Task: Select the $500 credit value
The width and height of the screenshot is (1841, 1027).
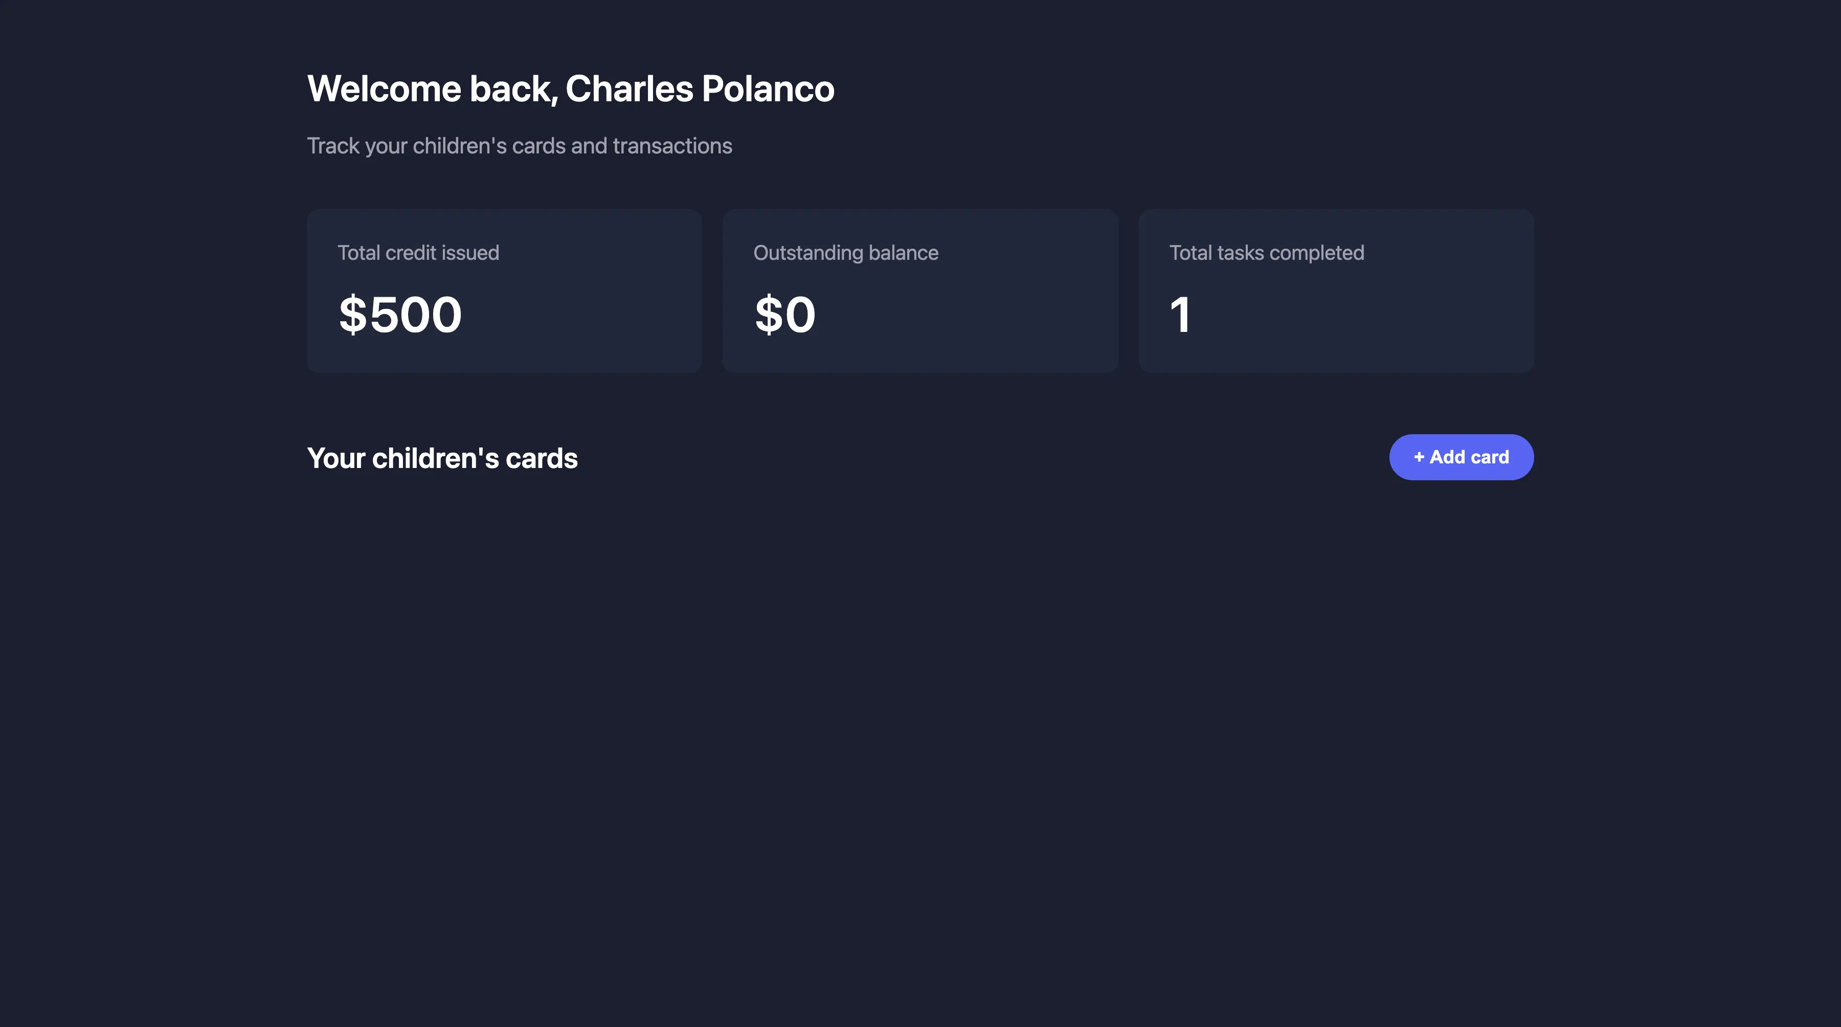Action: (x=399, y=315)
